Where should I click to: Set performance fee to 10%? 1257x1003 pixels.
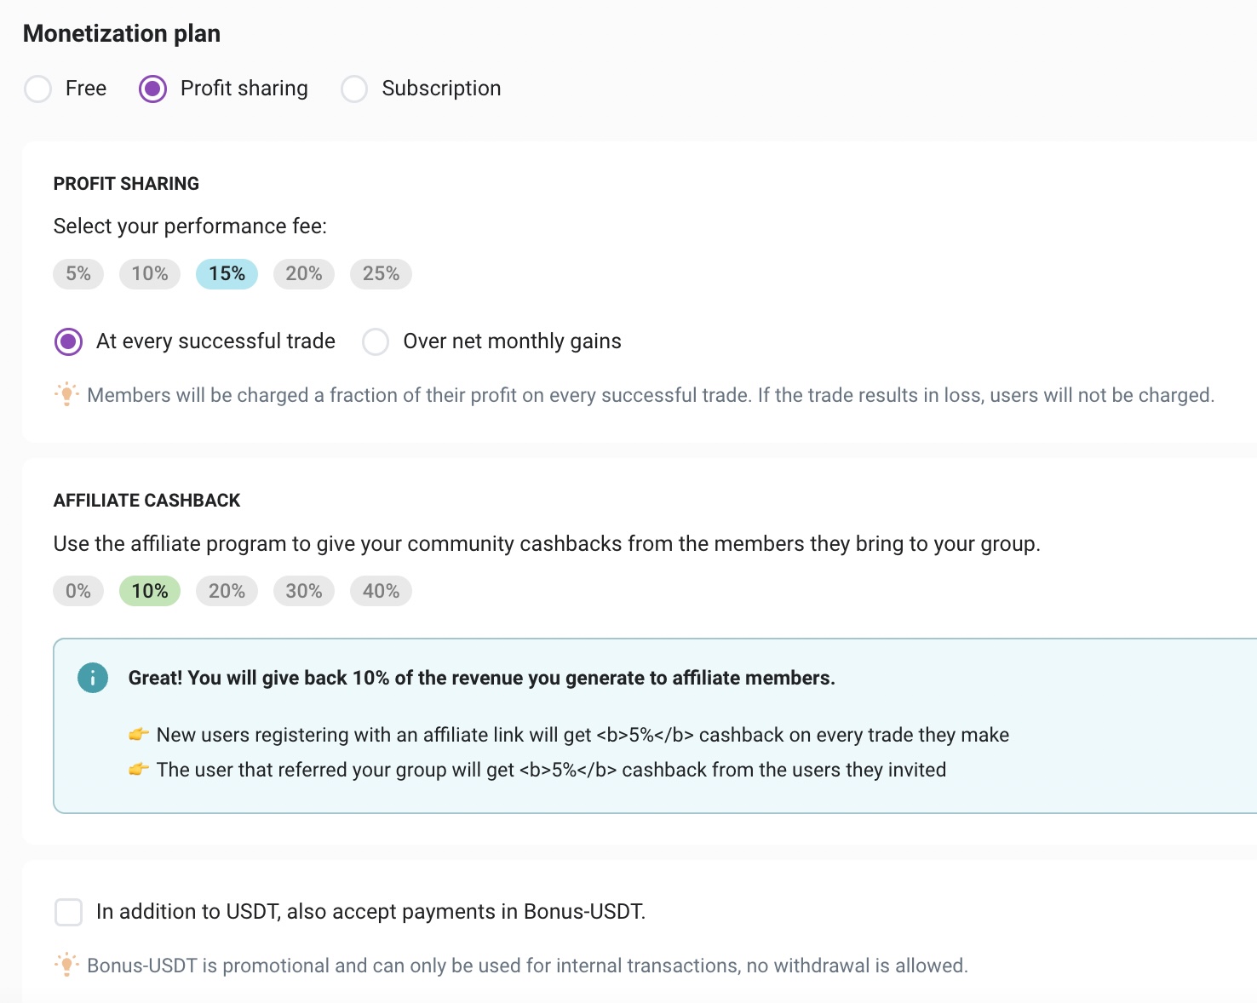(150, 274)
